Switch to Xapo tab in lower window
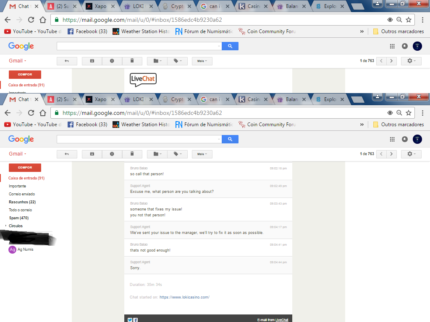 pyautogui.click(x=100, y=99)
